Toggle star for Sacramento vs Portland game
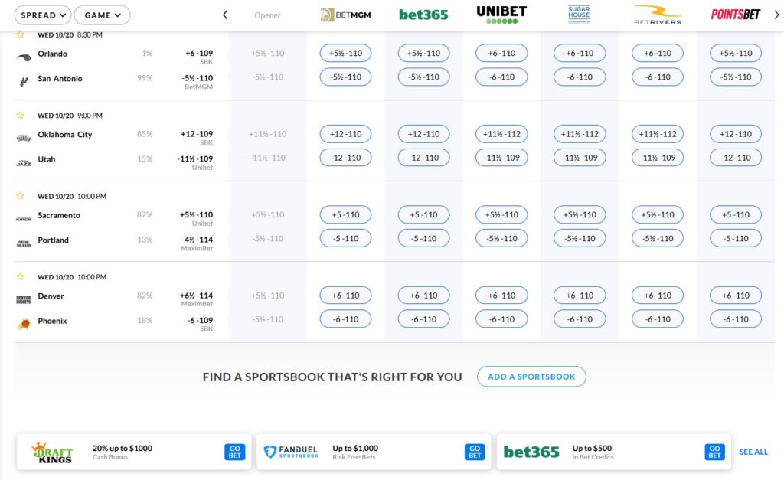Screen dimensions: 784x480 click(x=20, y=195)
